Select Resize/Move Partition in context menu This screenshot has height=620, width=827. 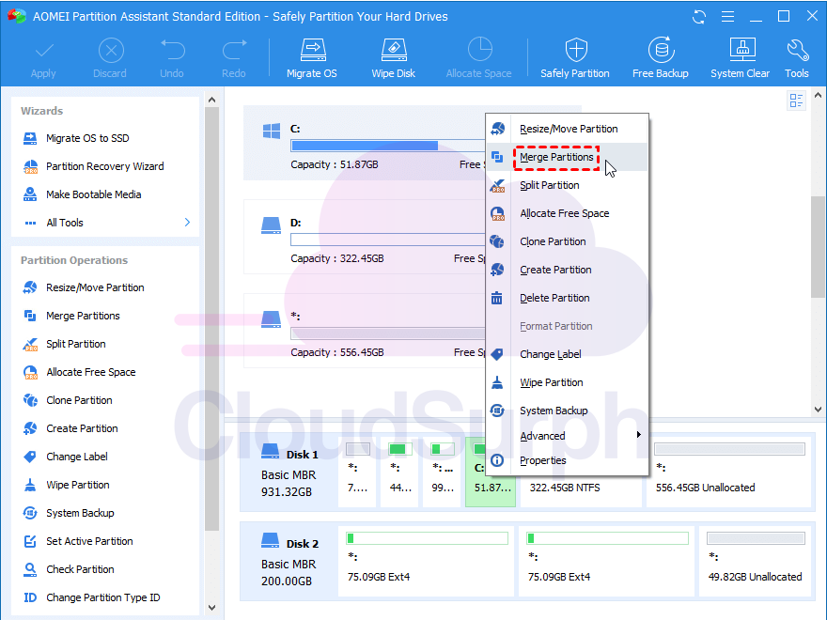[567, 129]
